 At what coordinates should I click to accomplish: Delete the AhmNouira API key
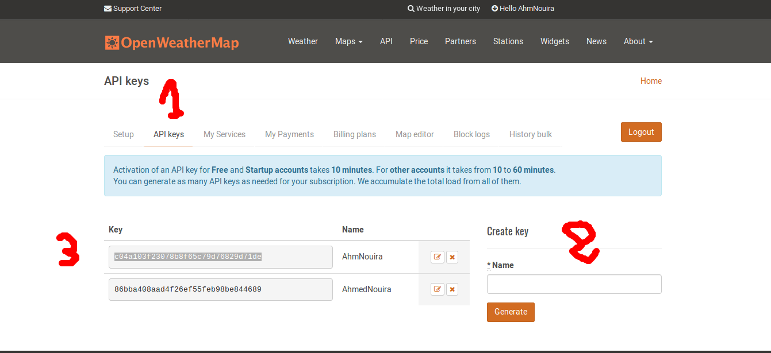(x=452, y=257)
